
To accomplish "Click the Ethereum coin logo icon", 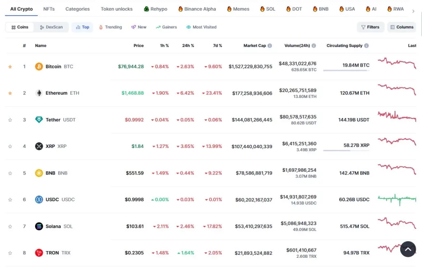I will tap(39, 93).
